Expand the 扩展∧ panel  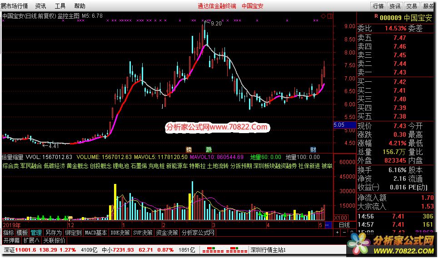pyautogui.click(x=31, y=240)
